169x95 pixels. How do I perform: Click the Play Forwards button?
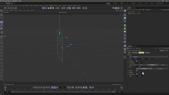coord(41,87)
